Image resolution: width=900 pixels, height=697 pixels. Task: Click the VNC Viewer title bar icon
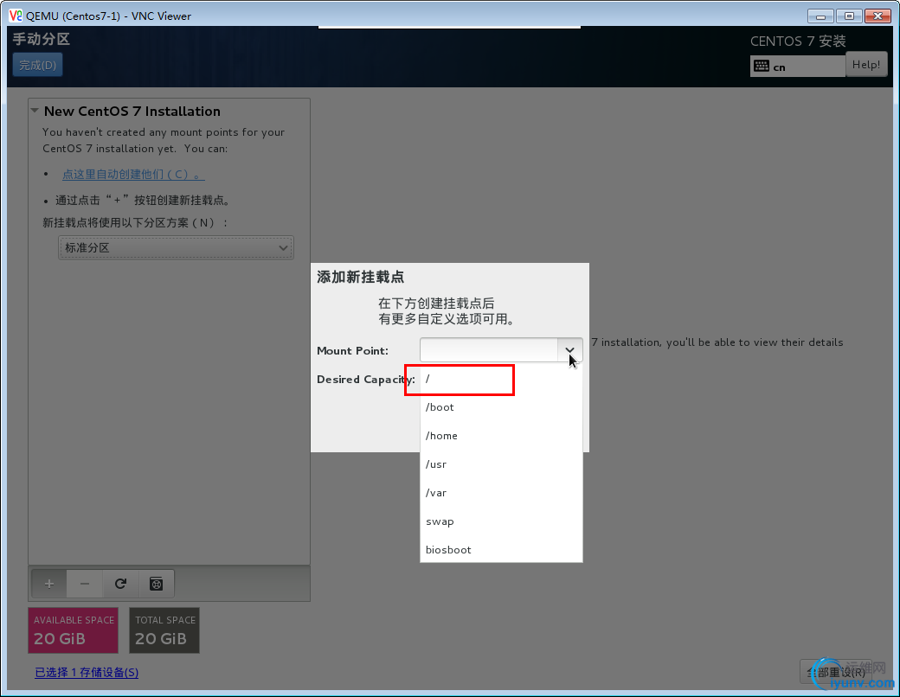(15, 16)
